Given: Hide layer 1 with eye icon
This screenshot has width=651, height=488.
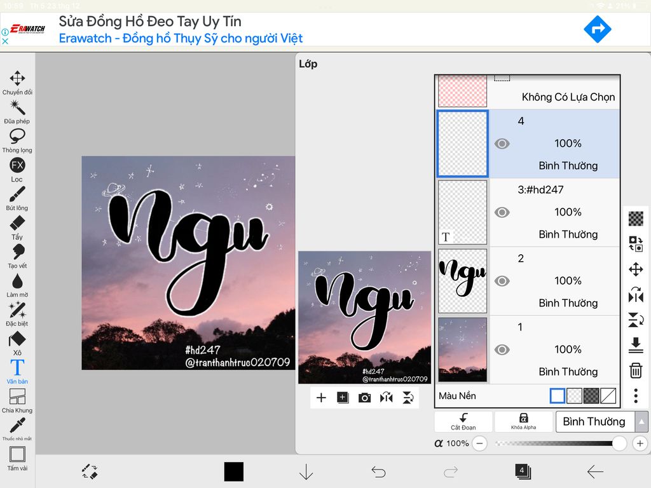Looking at the screenshot, I should coord(502,350).
